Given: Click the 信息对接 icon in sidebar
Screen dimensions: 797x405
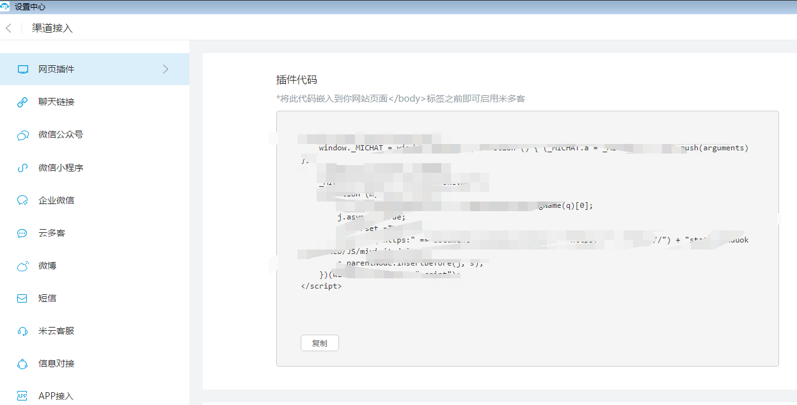Looking at the screenshot, I should [22, 363].
